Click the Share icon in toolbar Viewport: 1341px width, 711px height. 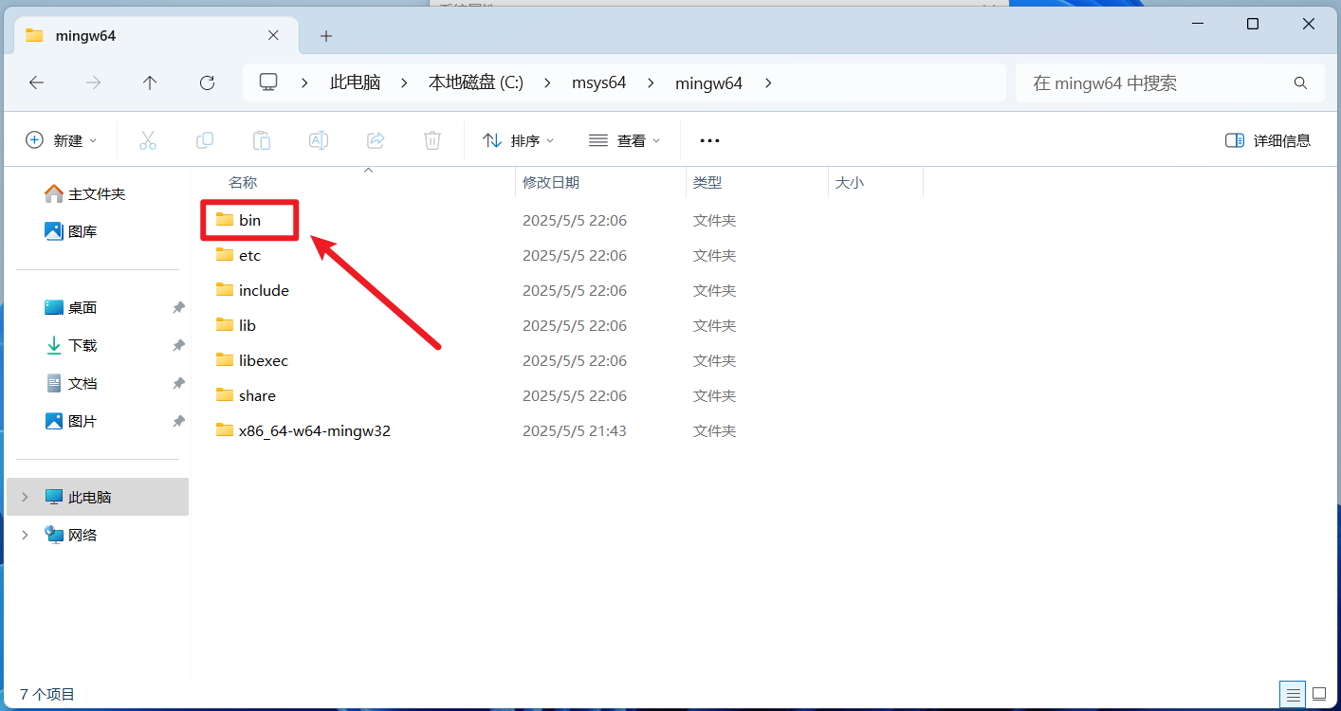coord(376,140)
